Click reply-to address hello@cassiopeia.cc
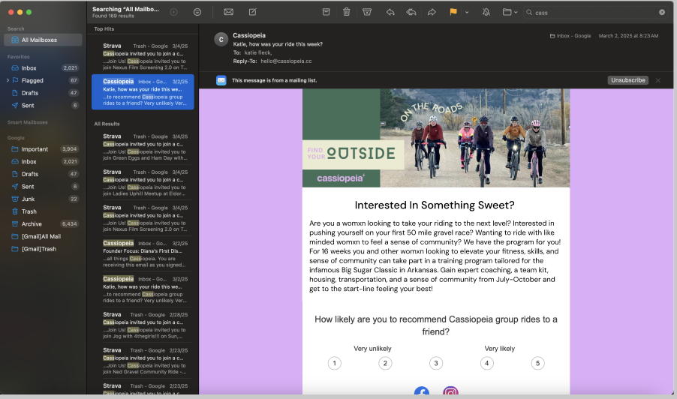 tap(286, 61)
